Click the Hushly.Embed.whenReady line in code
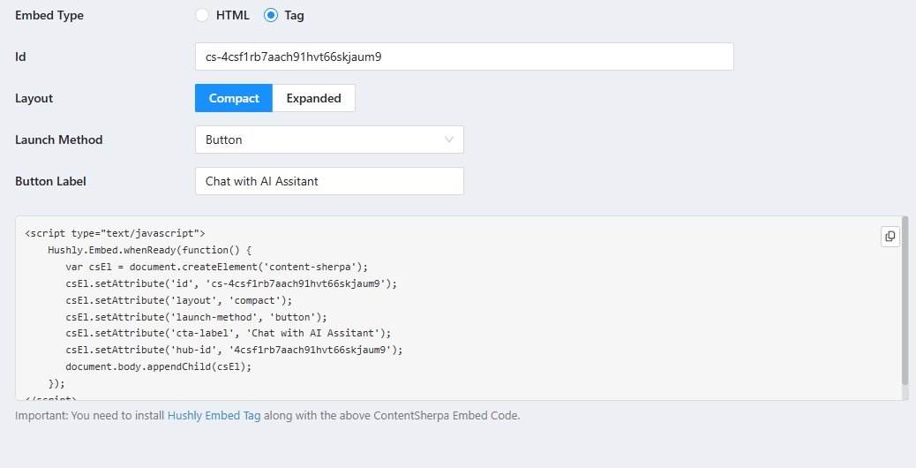Image resolution: width=916 pixels, height=468 pixels. 149,250
